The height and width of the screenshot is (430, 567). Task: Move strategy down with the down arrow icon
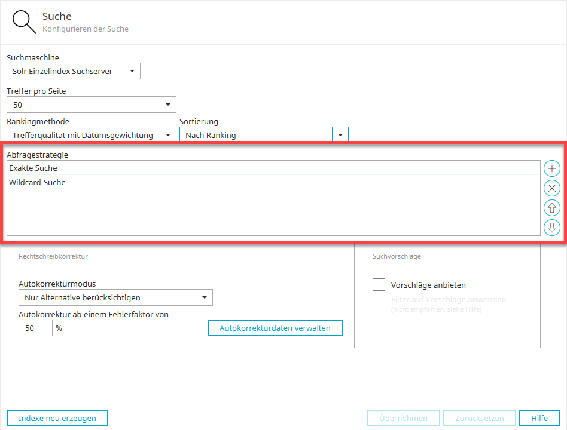coord(551,228)
